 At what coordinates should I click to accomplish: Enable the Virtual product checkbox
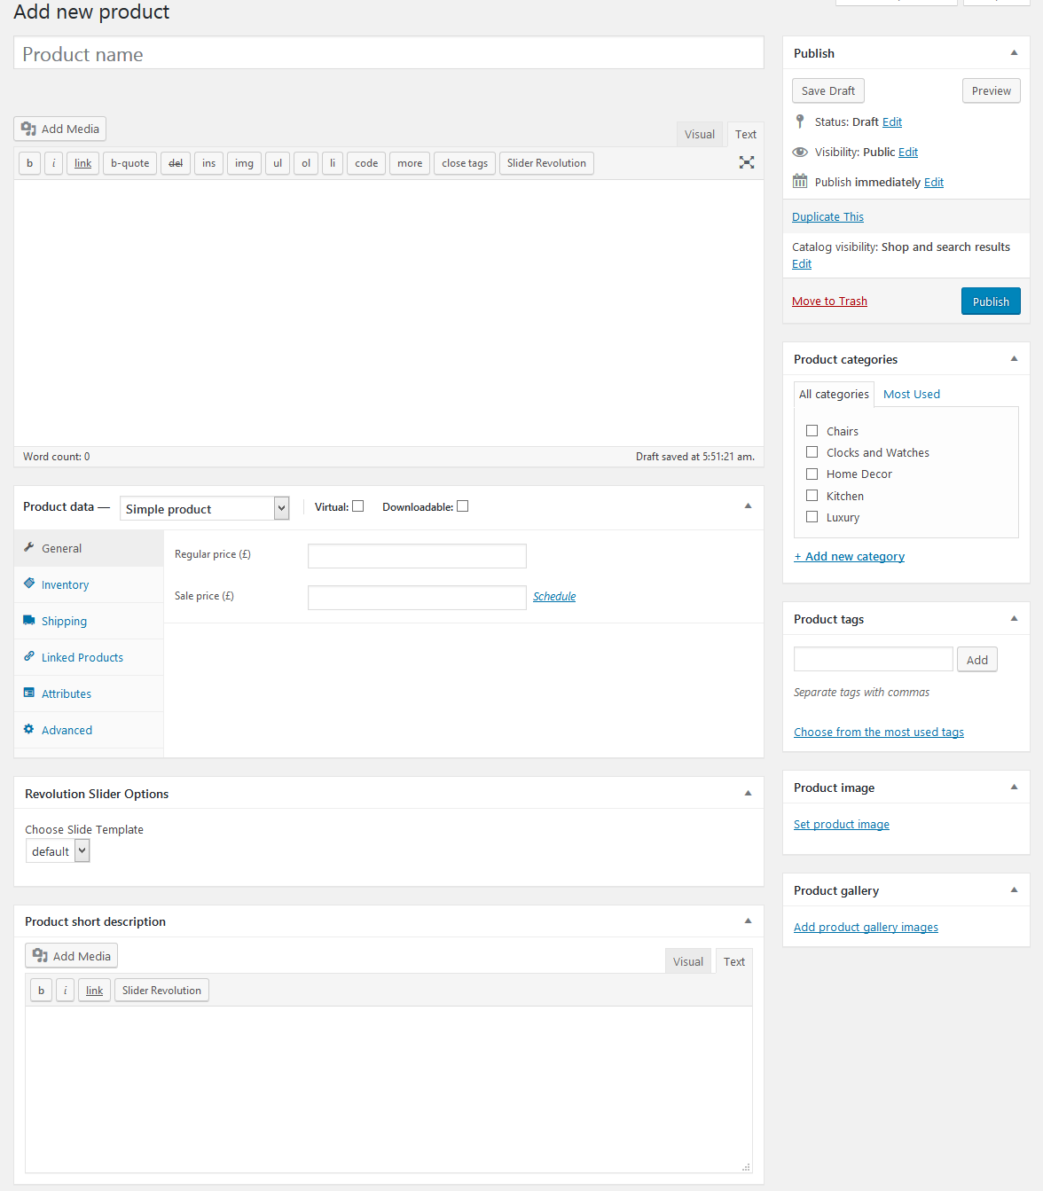pyautogui.click(x=358, y=506)
